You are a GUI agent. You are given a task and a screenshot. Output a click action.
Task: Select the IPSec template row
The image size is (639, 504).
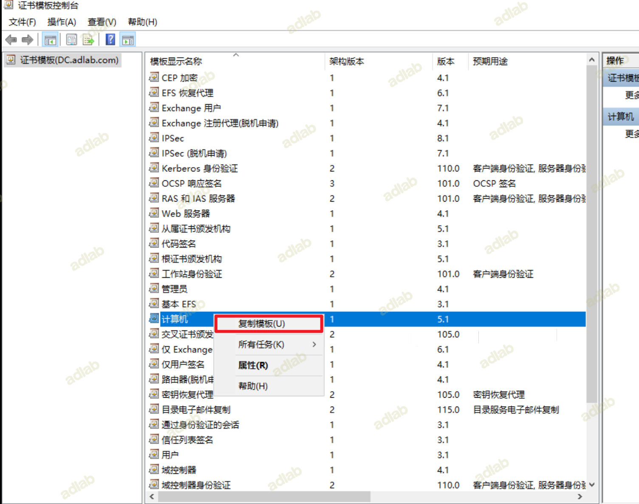coord(367,138)
